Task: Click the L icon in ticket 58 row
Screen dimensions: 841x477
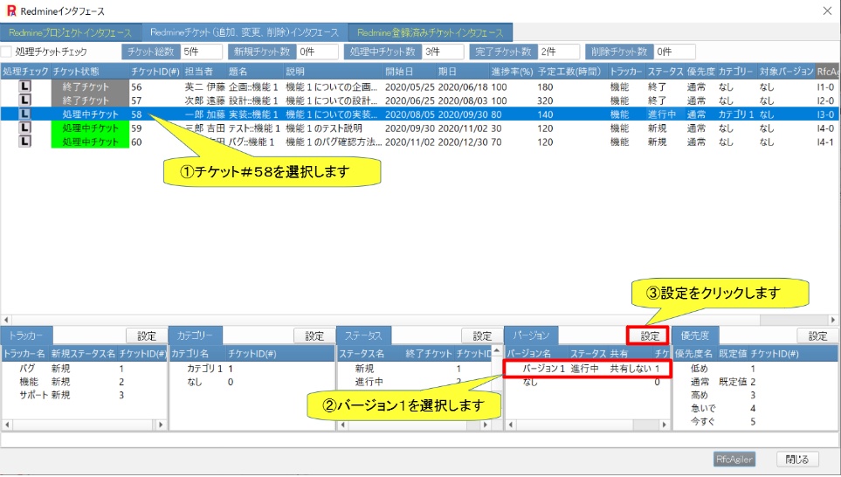Action: (24, 114)
